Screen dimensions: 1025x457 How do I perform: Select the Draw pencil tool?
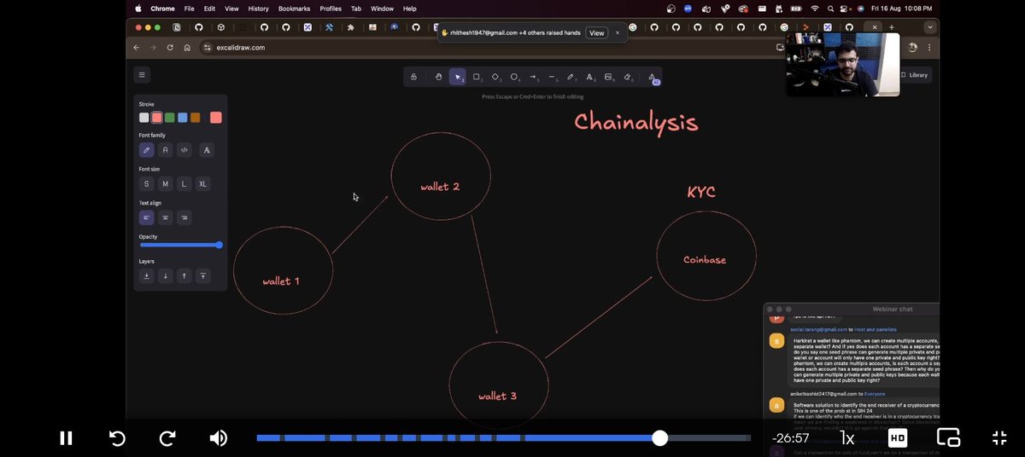click(x=571, y=77)
